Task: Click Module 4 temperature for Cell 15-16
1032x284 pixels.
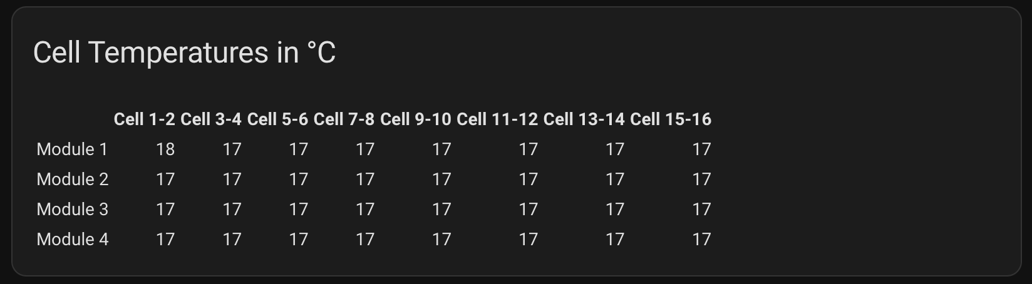Action: [x=701, y=239]
